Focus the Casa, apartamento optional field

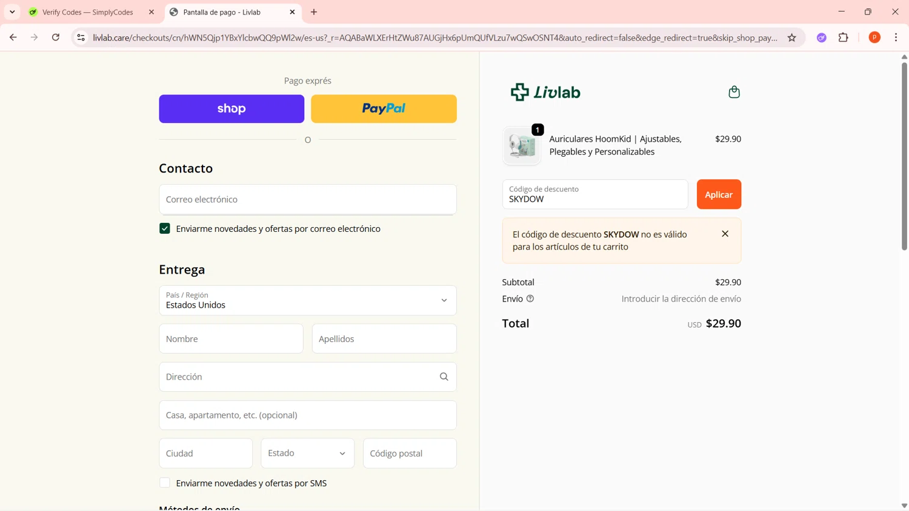(x=308, y=415)
